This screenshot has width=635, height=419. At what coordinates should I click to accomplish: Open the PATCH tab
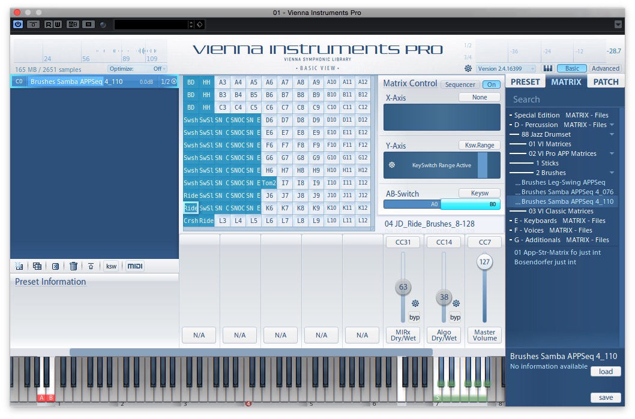(x=606, y=82)
